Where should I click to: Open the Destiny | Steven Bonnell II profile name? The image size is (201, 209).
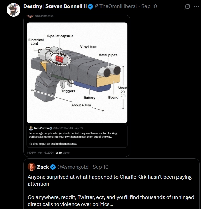[x=55, y=6]
